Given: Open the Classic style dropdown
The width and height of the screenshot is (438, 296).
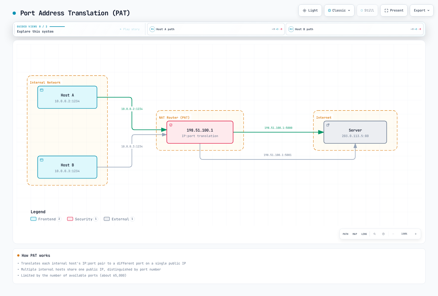Looking at the screenshot, I should (x=339, y=10).
